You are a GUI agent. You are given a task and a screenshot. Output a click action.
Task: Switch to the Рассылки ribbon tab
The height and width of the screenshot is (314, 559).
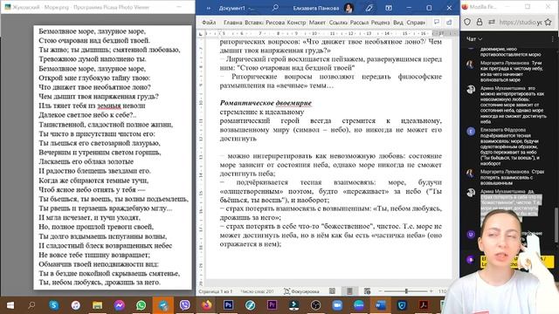[359, 22]
